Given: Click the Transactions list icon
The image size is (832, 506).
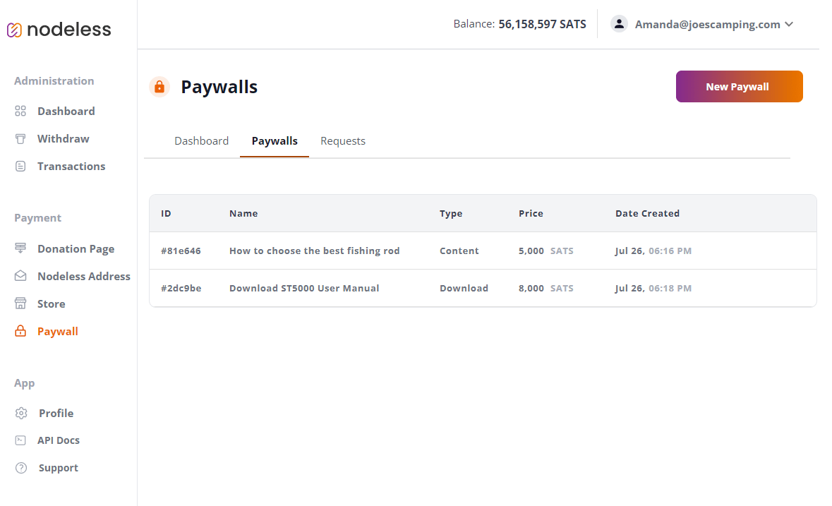Looking at the screenshot, I should (x=20, y=167).
